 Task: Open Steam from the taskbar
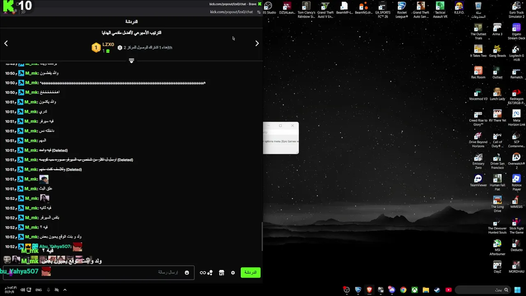point(437,290)
